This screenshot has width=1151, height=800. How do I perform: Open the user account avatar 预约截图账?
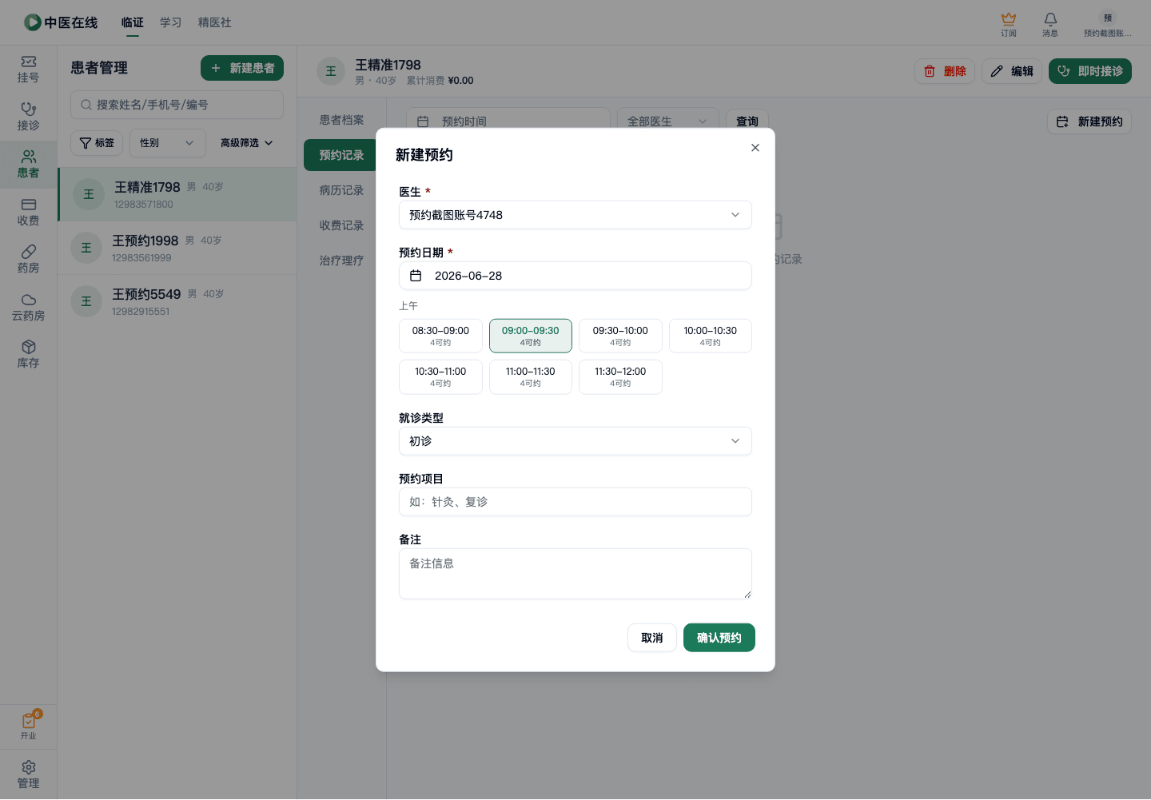[1107, 24]
